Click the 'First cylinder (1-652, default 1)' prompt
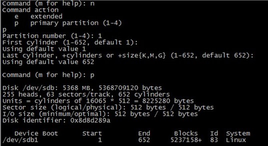Viewport: 268px width, 146px height. [70, 42]
